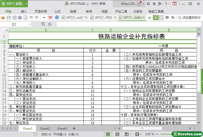Viewport: 203px width, 137px height.
Task: Open the 视图 ribbon tab
Action: point(105,12)
